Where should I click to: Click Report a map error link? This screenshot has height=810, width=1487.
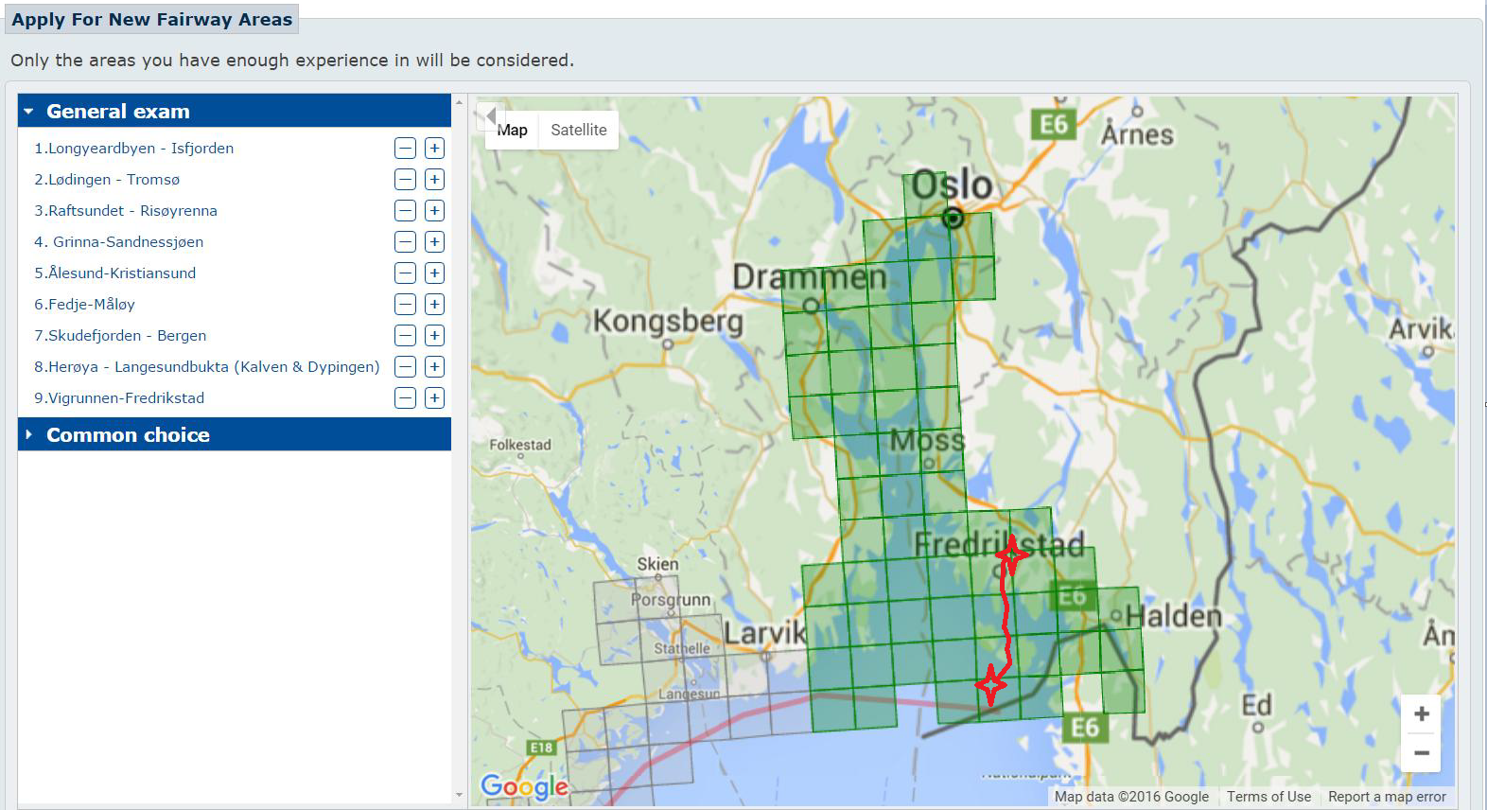tap(1387, 797)
